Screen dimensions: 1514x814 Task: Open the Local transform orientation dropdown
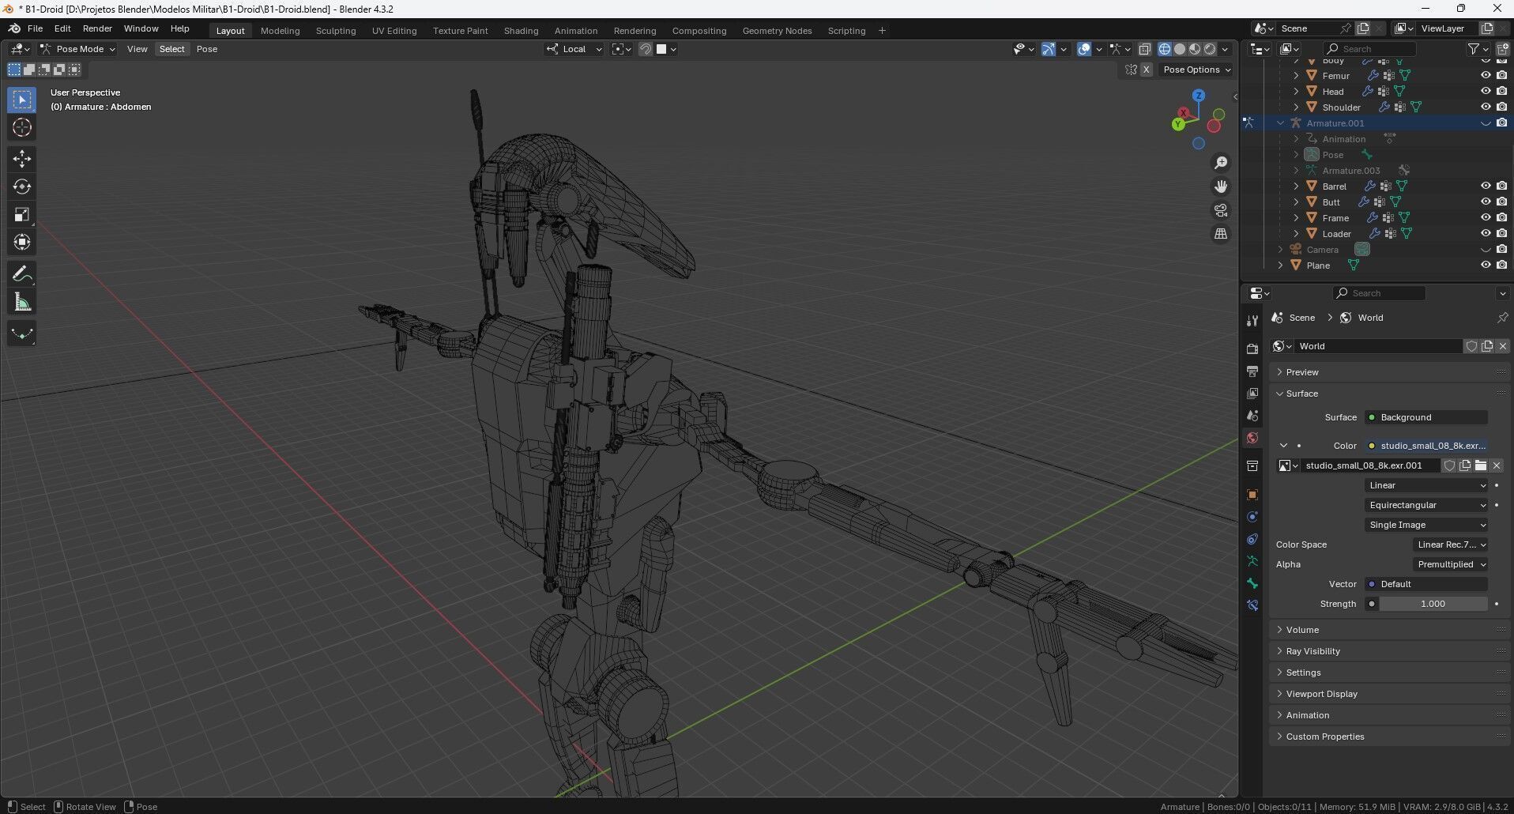point(574,49)
